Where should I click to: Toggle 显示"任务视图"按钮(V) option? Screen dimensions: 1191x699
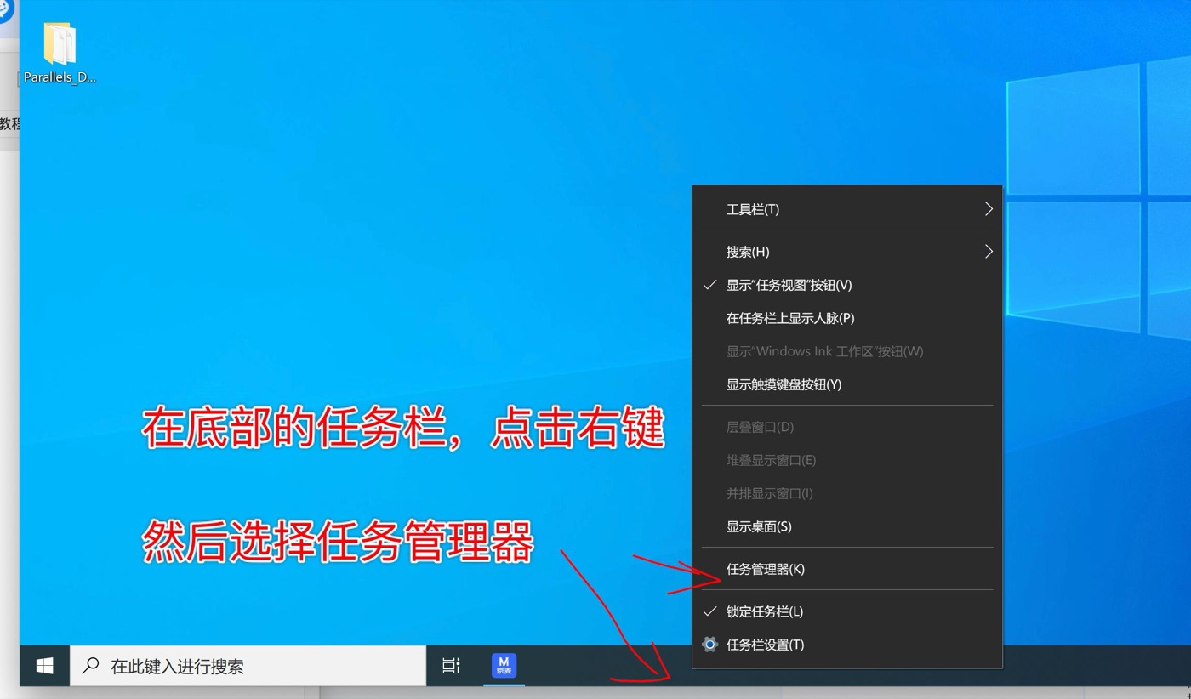click(x=847, y=285)
